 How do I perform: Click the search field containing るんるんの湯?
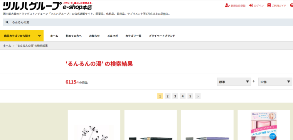pos(148,22)
